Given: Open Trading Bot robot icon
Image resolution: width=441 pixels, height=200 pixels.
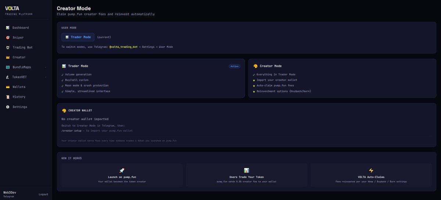Looking at the screenshot, I should pyautogui.click(x=7, y=47).
